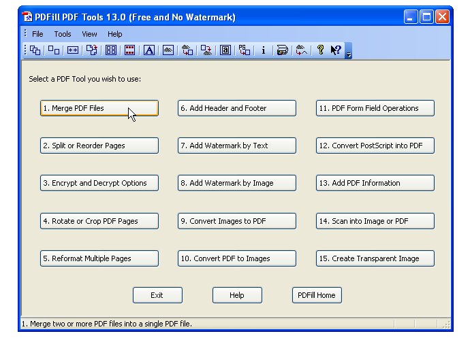Open the toolbar options overflow arrow
The height and width of the screenshot is (338, 470).
tap(348, 50)
